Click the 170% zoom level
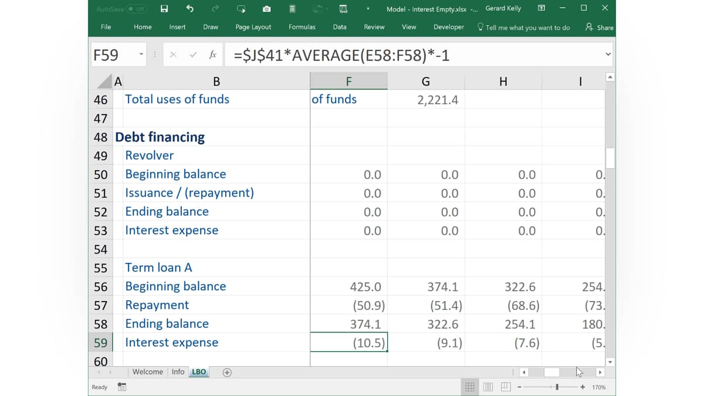Screen dimensions: 704x396 (599, 387)
